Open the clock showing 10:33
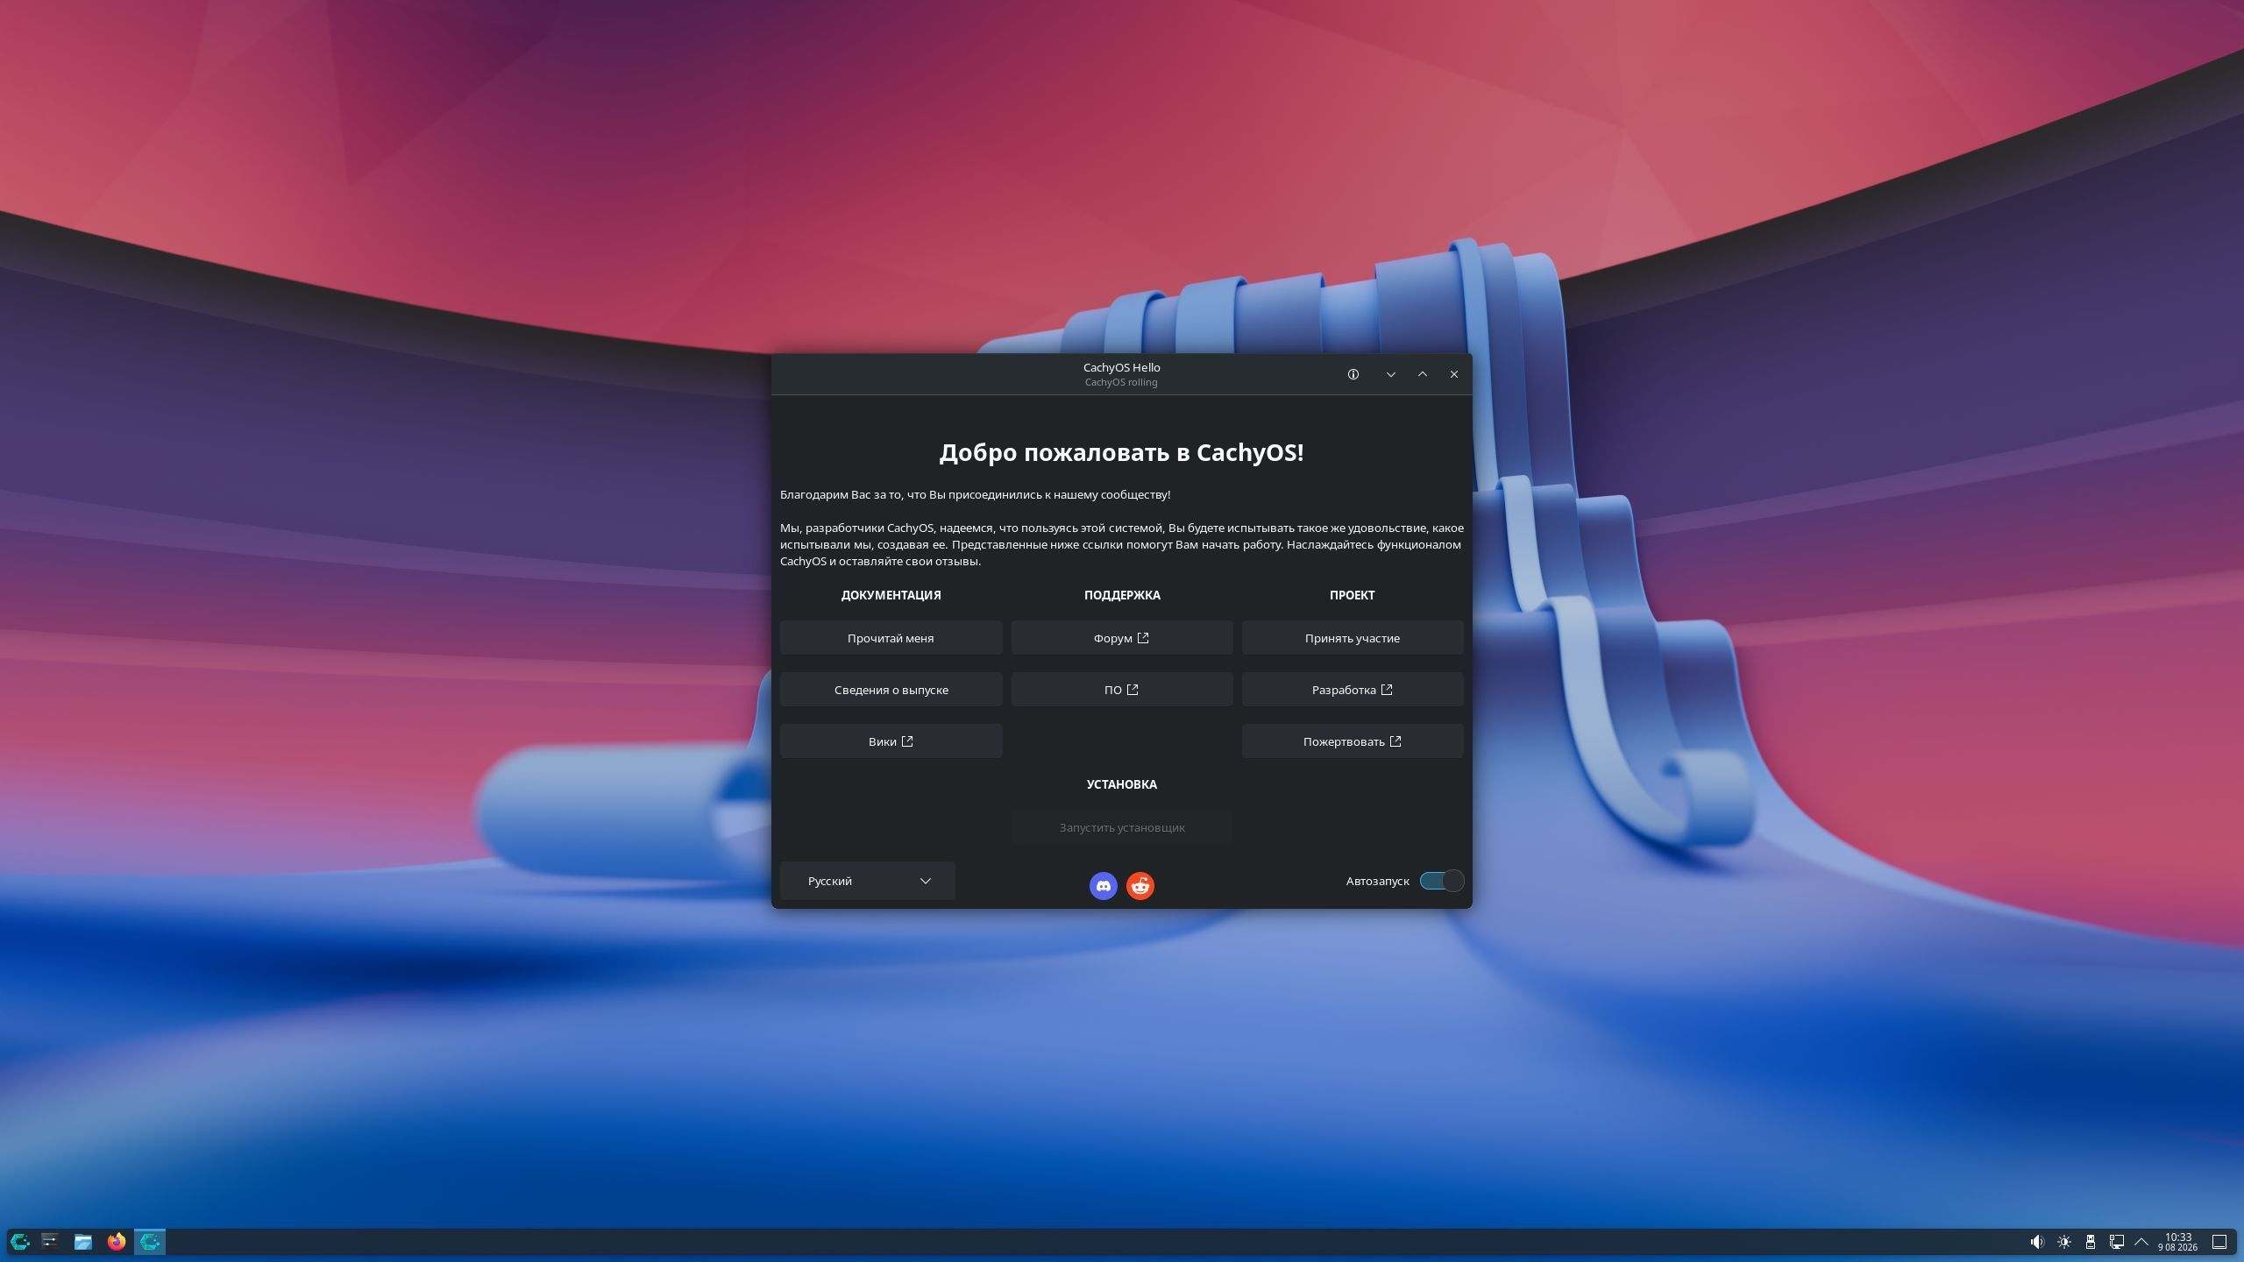The height and width of the screenshot is (1262, 2244). coord(2178,1242)
